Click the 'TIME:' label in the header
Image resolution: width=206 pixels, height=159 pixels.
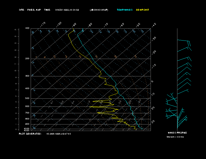[x=48, y=10]
